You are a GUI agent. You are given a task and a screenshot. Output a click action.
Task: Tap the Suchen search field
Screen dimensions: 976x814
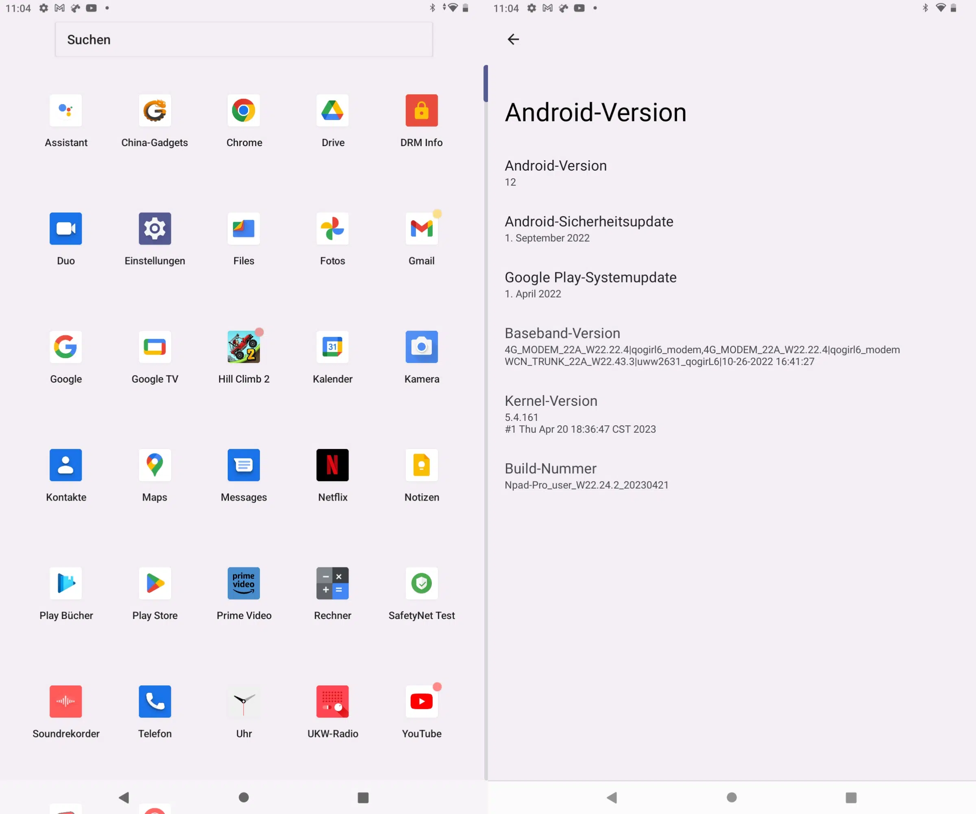(x=244, y=39)
